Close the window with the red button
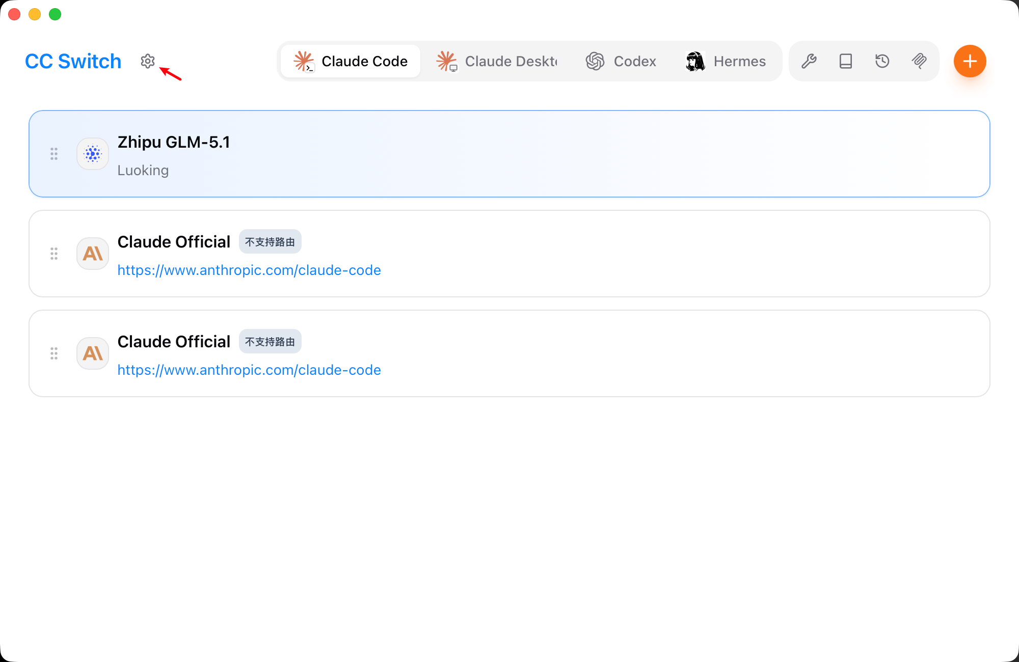1019x662 pixels. coord(14,14)
